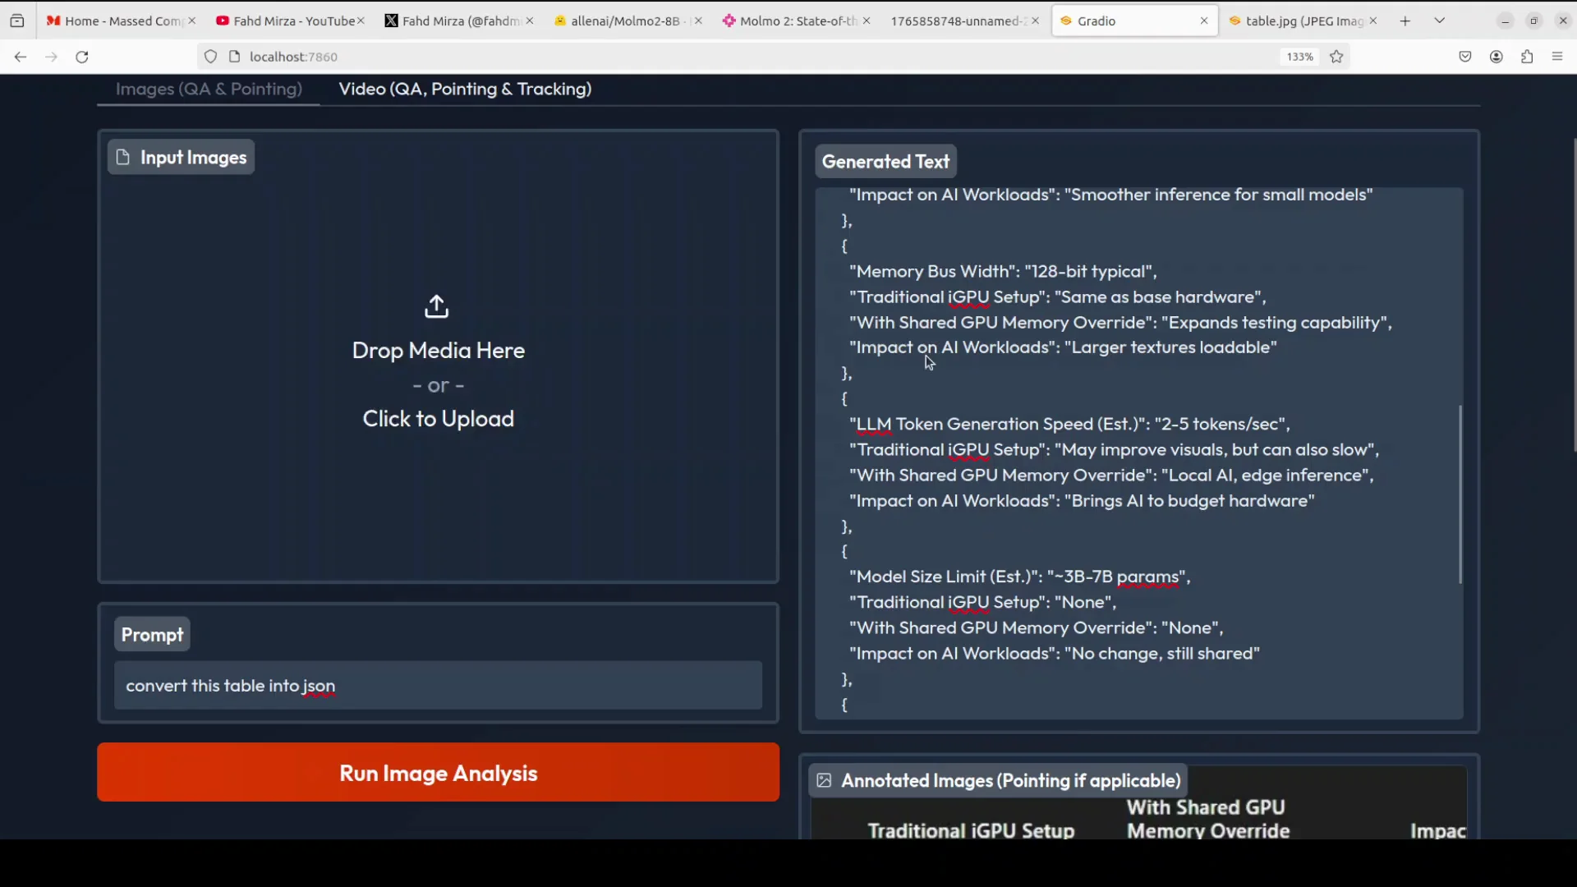The image size is (1577, 887).
Task: Open the Firefox View icon at top left
Action: [x=17, y=21]
